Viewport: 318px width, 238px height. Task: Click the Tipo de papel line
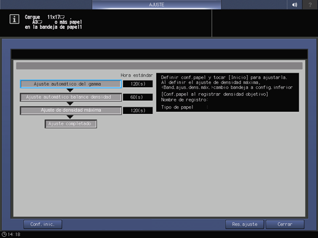[185, 107]
